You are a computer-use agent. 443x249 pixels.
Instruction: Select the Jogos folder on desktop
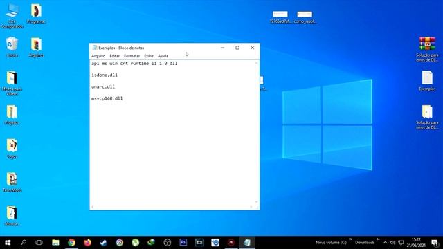point(12,149)
